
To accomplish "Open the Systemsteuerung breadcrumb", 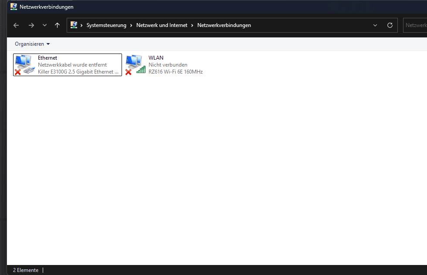I will (106, 25).
